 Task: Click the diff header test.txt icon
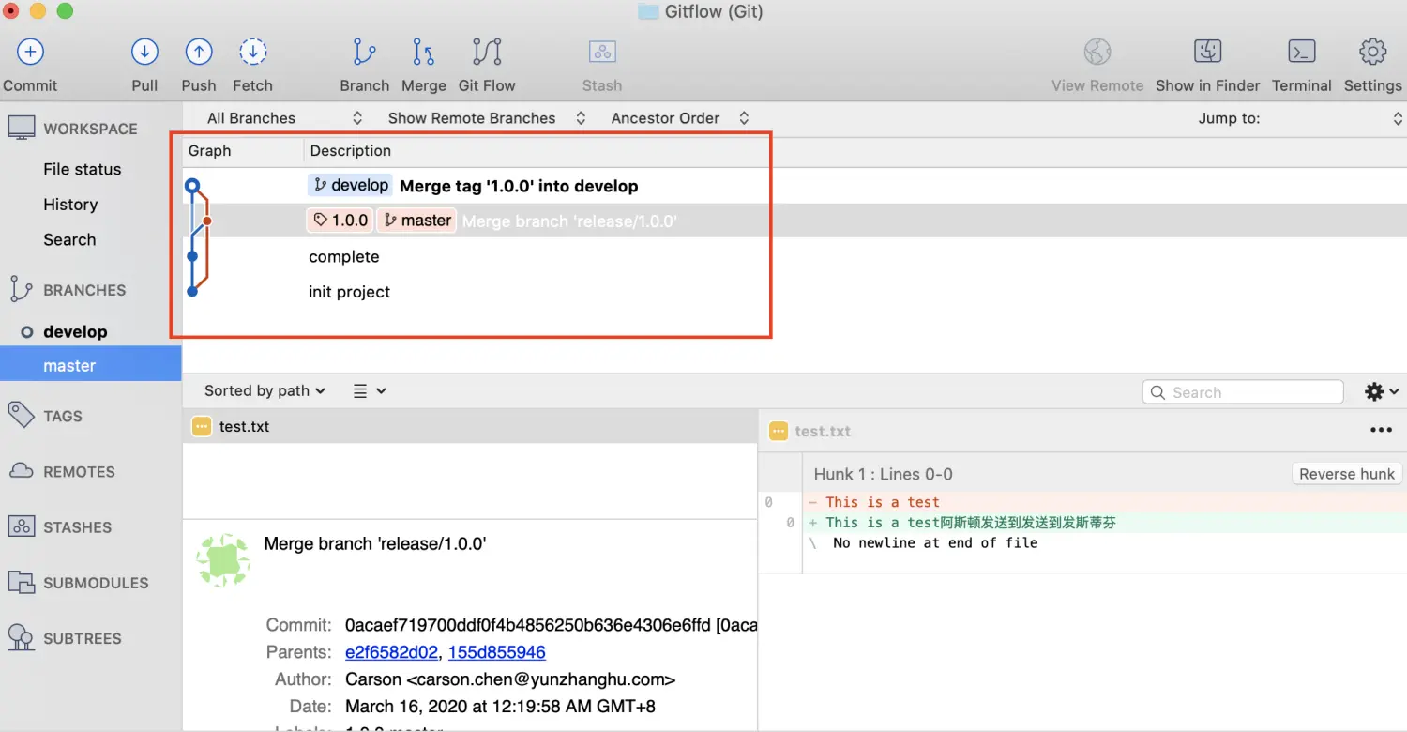tap(778, 431)
